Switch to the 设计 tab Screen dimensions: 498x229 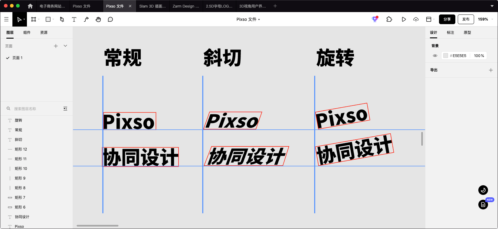tap(434, 33)
